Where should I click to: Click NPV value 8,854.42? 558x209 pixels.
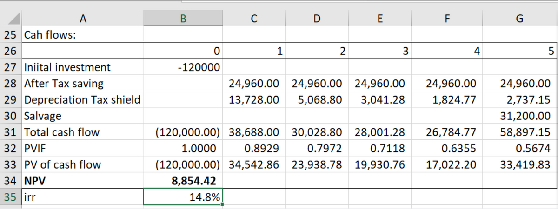coord(183,180)
